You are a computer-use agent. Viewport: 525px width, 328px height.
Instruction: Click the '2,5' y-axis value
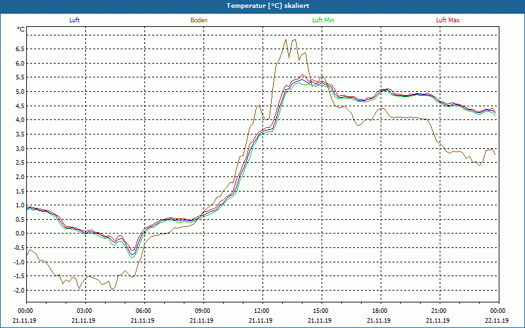20,162
